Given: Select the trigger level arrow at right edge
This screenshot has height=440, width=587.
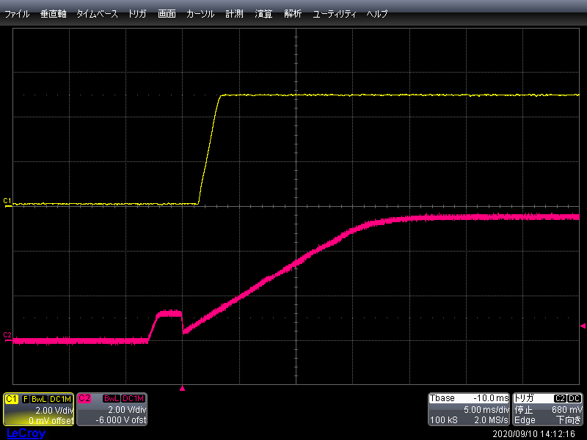Looking at the screenshot, I should pos(583,326).
